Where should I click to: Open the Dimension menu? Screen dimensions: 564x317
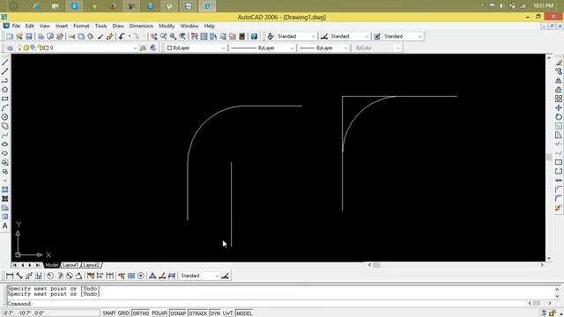[x=141, y=26]
